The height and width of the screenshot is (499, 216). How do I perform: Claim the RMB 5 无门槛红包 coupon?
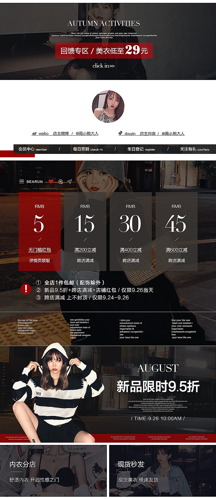click(40, 232)
